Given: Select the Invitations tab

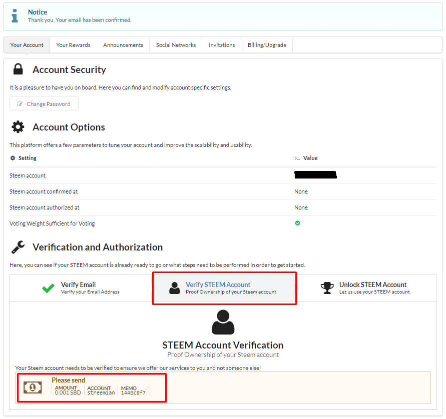Looking at the screenshot, I should [x=222, y=45].
